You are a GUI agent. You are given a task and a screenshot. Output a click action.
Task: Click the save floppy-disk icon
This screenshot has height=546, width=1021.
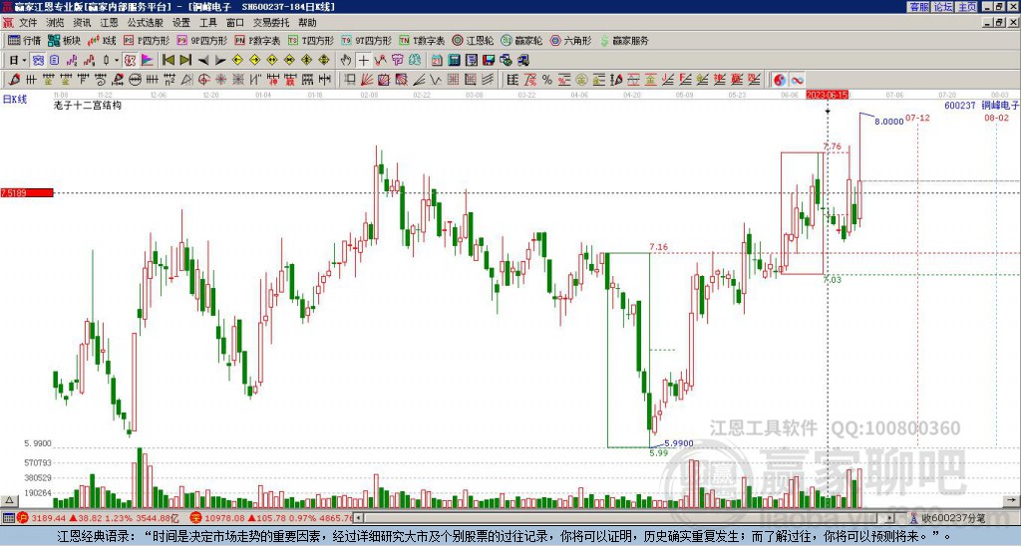[x=489, y=60]
